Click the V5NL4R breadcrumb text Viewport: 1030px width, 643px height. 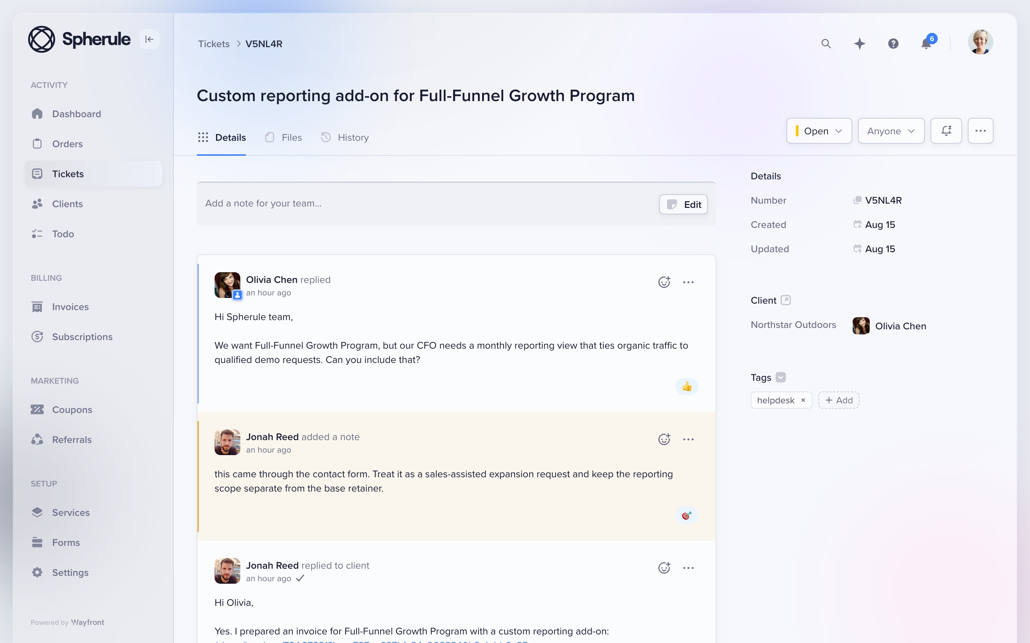coord(264,44)
